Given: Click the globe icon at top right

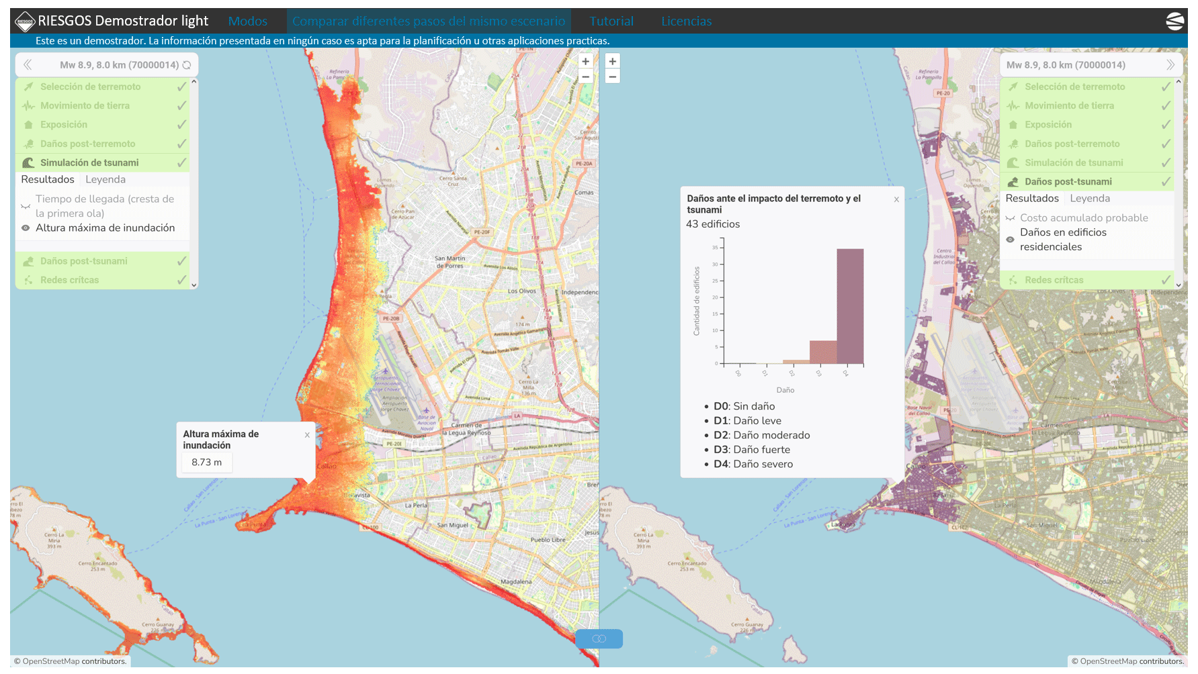Looking at the screenshot, I should click(x=1174, y=21).
